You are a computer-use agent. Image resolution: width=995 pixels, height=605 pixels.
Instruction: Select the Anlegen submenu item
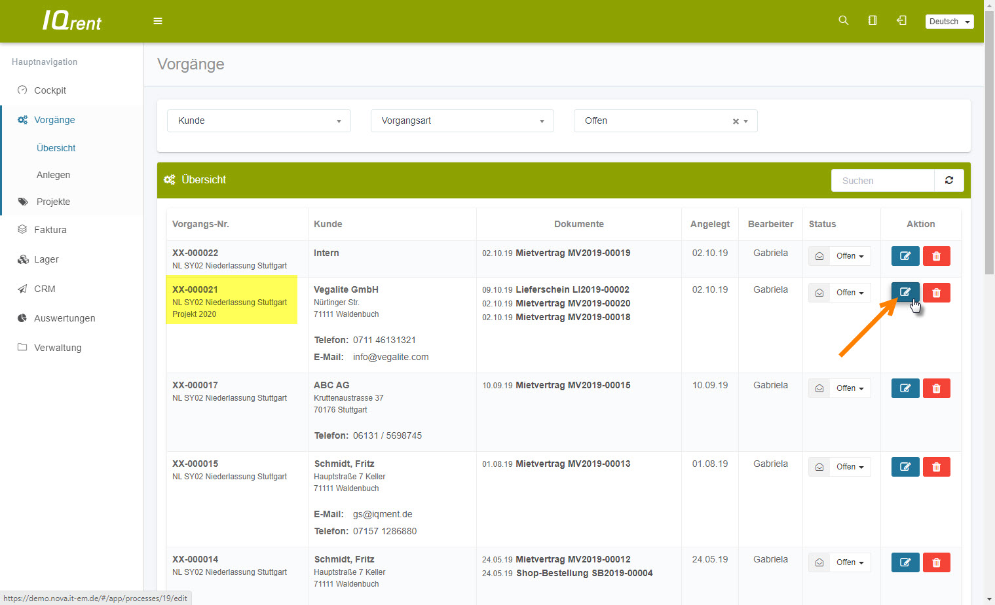point(53,175)
